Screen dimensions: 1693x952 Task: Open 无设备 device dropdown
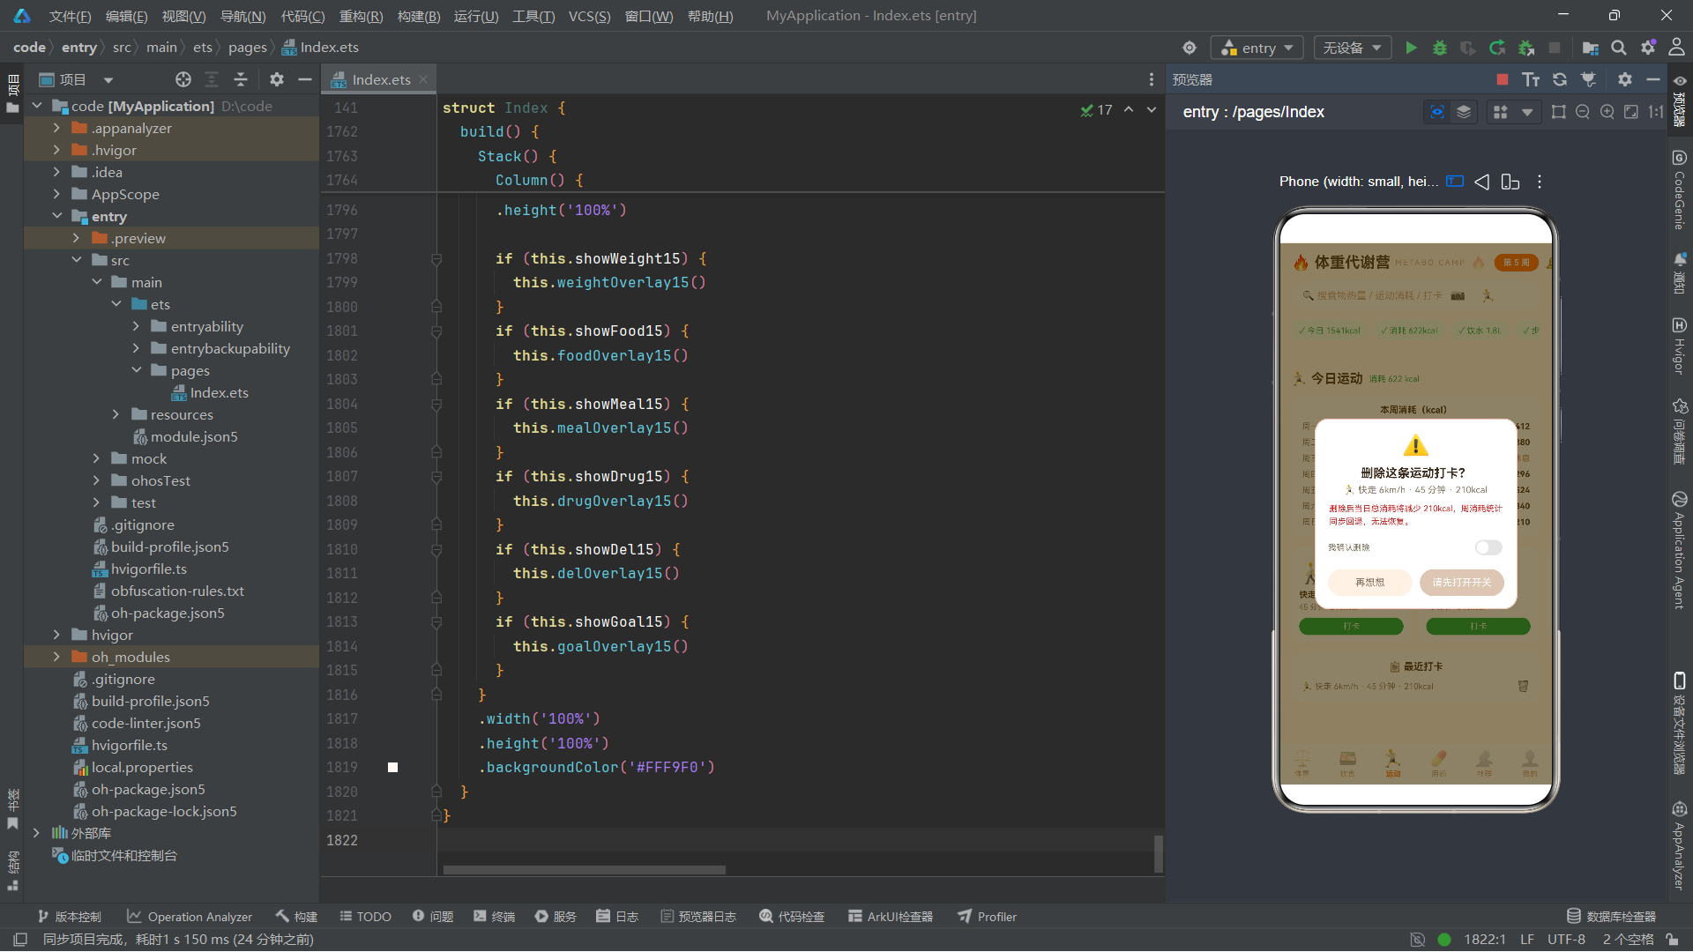(x=1353, y=48)
